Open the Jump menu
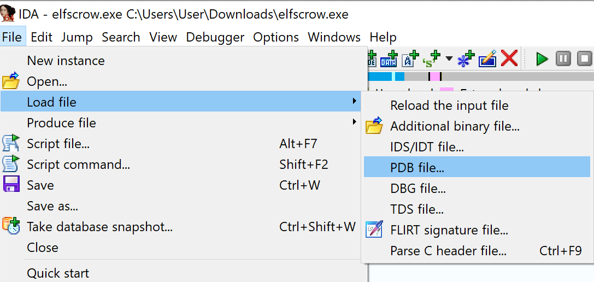This screenshot has height=282, width=594. coord(77,37)
